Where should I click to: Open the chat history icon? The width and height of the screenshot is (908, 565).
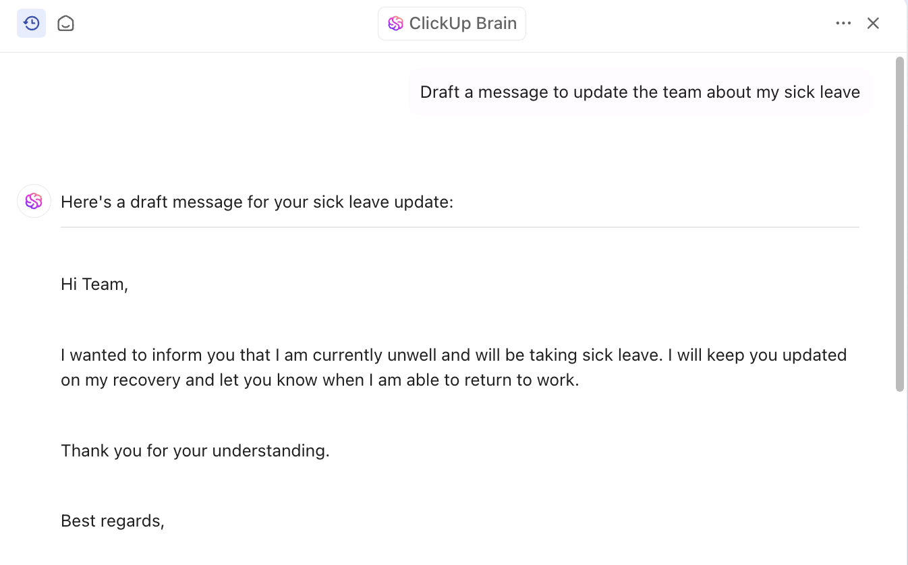[31, 24]
